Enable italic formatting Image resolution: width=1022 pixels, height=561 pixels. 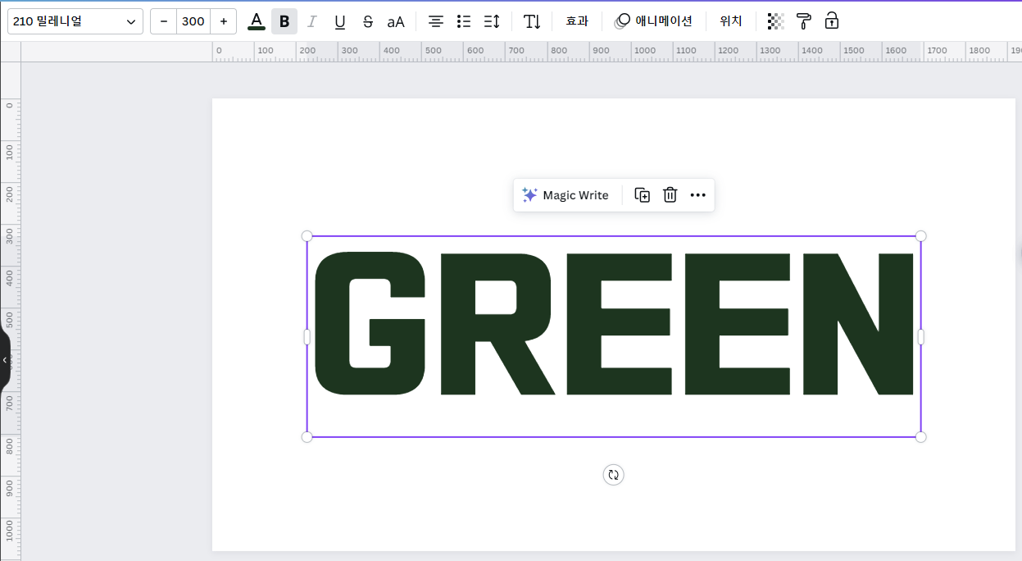click(x=311, y=21)
